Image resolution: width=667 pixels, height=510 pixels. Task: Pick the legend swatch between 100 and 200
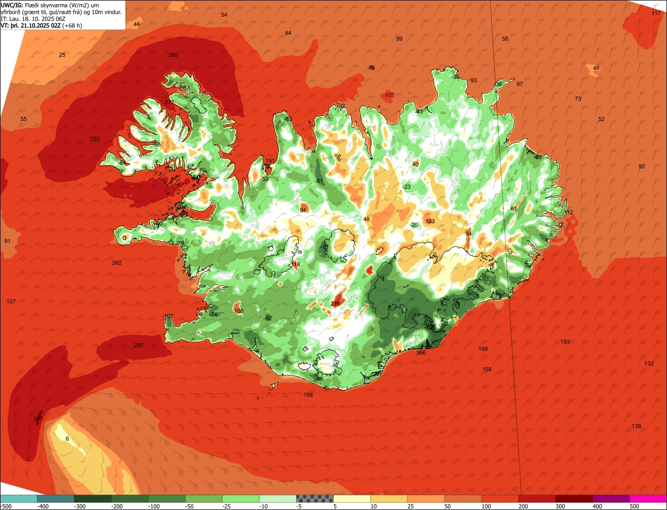point(500,499)
